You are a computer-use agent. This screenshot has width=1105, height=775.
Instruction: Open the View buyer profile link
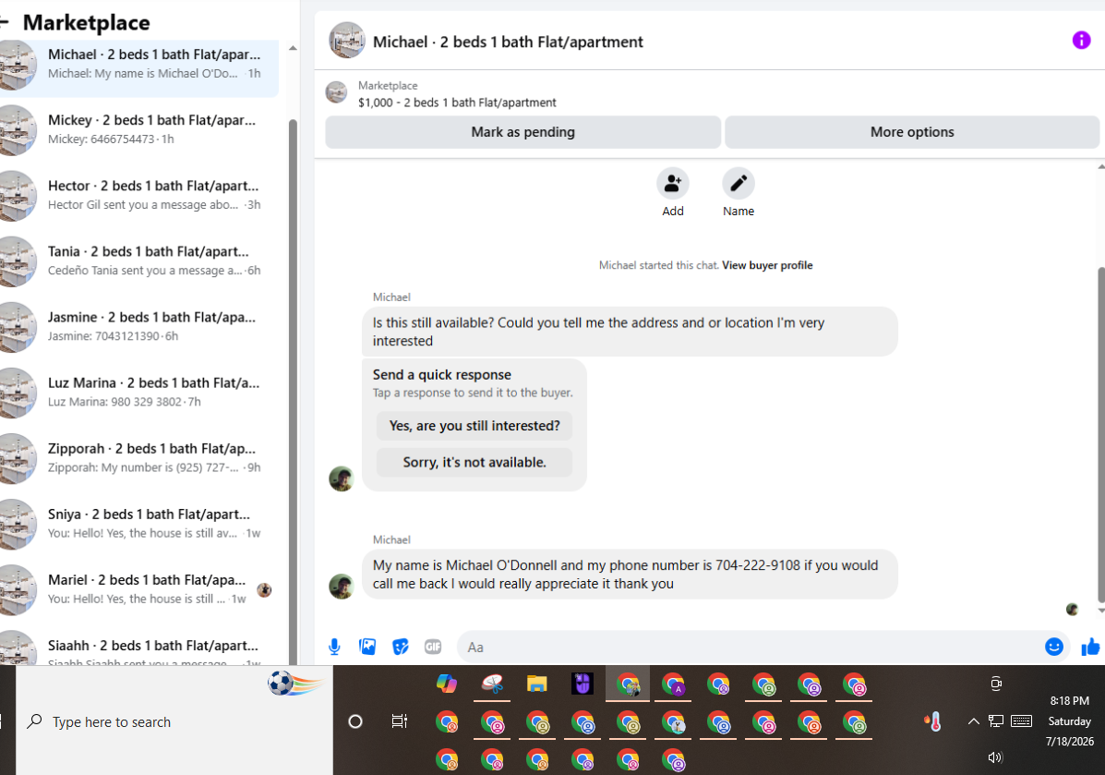click(x=767, y=265)
